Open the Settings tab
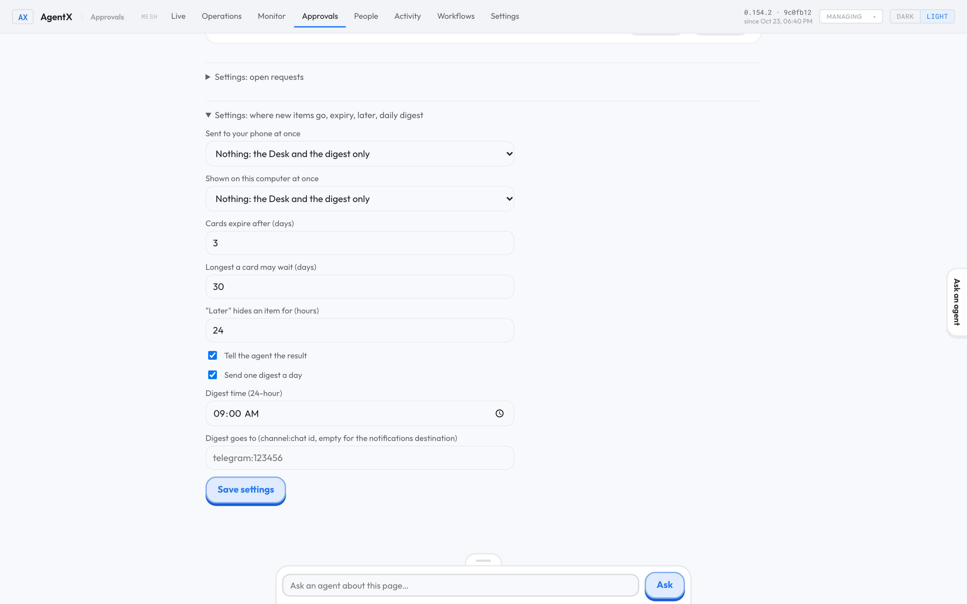This screenshot has height=604, width=967. coord(505,16)
